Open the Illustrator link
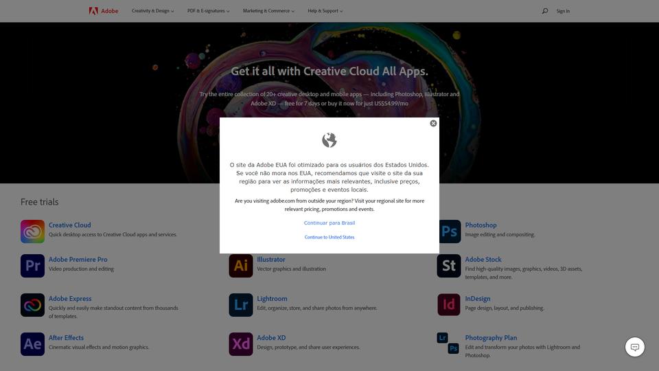 (x=271, y=260)
